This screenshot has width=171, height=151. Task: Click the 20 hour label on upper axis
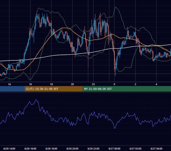coord(72,84)
